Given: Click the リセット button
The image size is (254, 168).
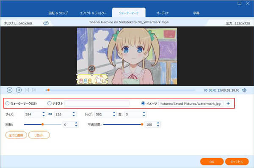Looking at the screenshot, I should (x=39, y=135).
